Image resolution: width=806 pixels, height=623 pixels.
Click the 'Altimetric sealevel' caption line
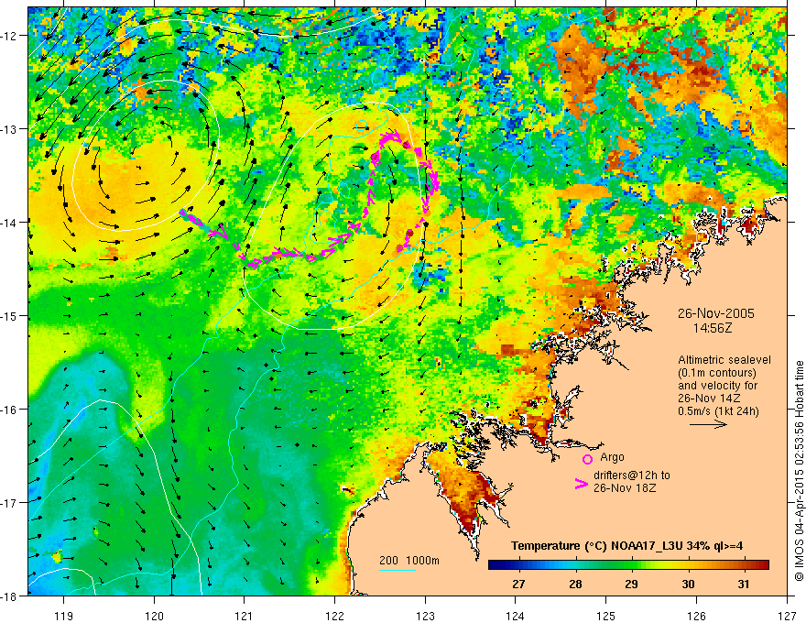tap(724, 360)
